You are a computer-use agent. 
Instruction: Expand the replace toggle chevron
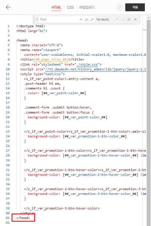click(x=37, y=19)
